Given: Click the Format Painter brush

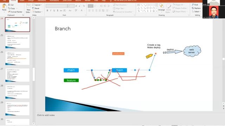Looking at the screenshot, I should (15, 12).
